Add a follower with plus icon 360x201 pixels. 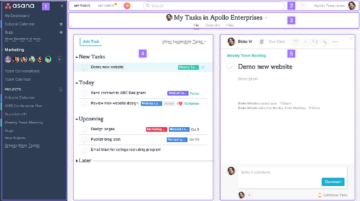tap(250, 195)
